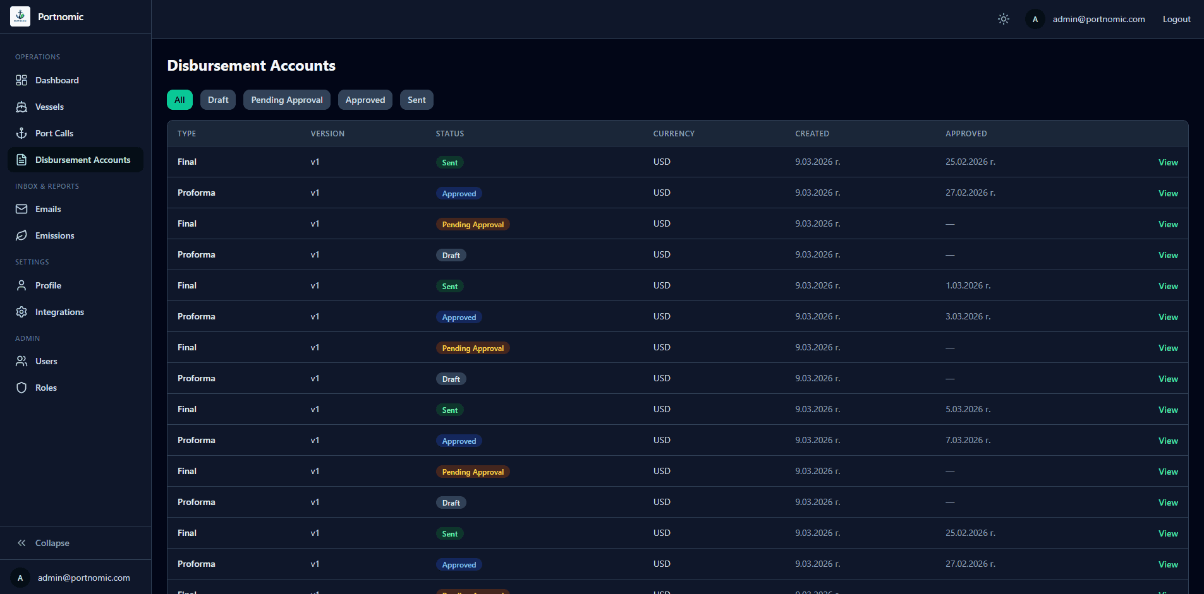Show only Approved disbursement accounts
Screen dimensions: 1204x594
tap(365, 100)
